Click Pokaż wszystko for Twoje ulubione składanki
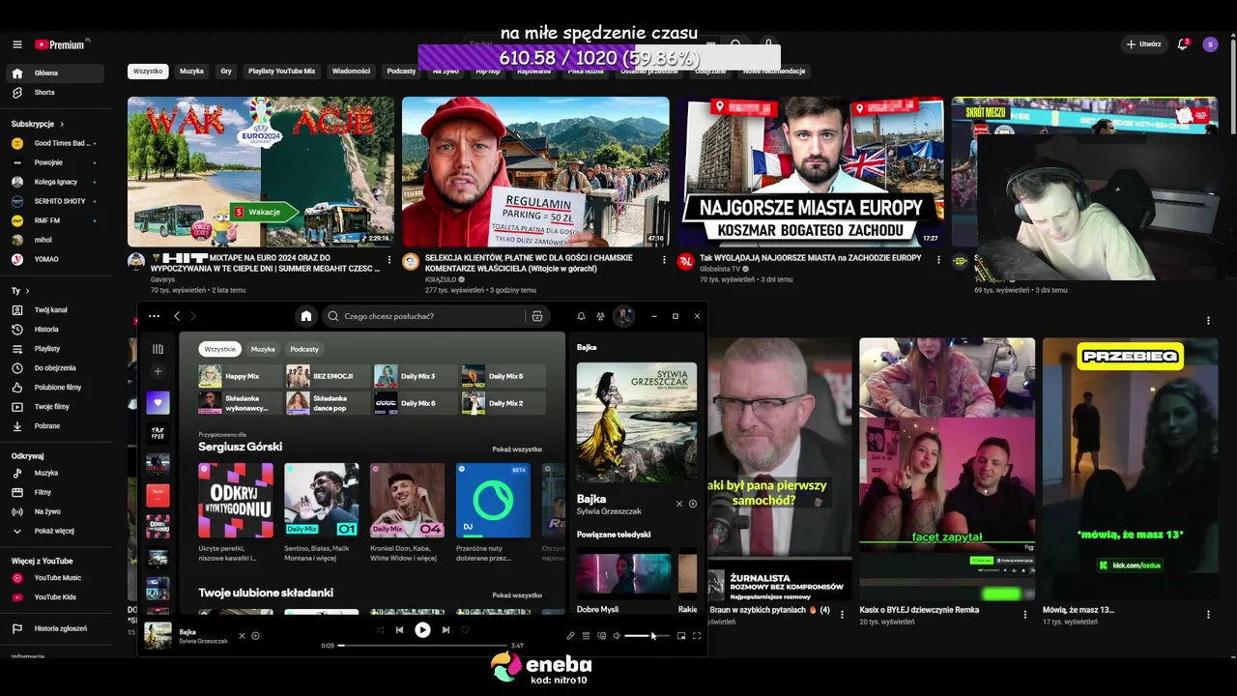Image resolution: width=1237 pixels, height=696 pixels. click(517, 595)
